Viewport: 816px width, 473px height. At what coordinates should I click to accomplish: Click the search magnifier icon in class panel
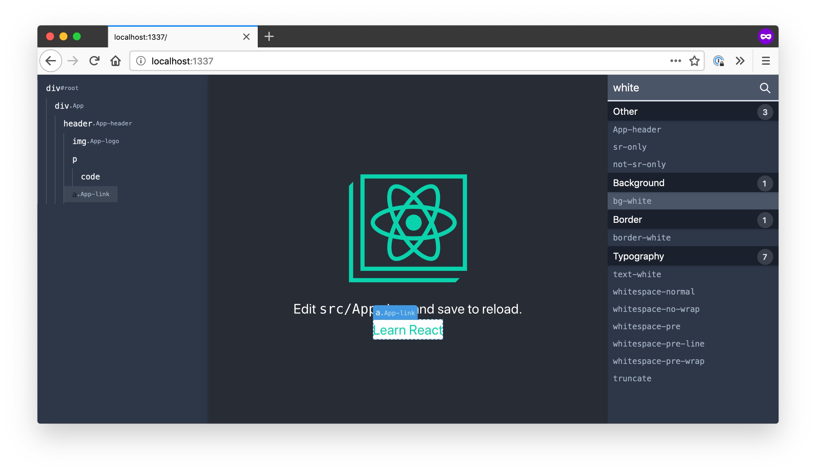click(765, 88)
